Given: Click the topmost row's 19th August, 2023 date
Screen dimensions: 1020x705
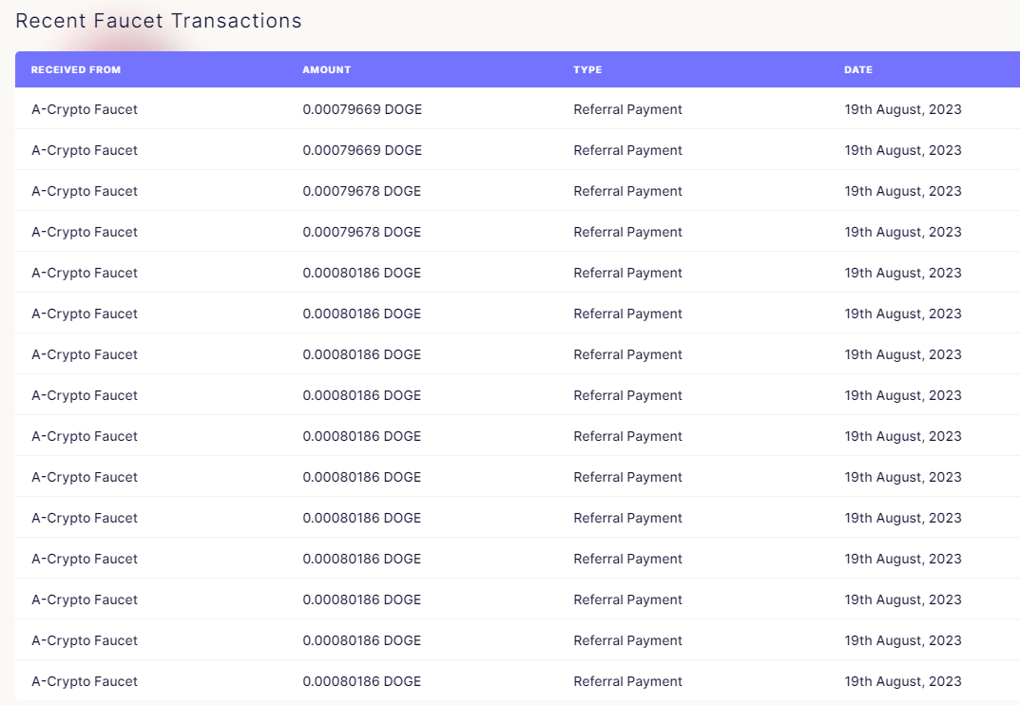Looking at the screenshot, I should point(903,109).
